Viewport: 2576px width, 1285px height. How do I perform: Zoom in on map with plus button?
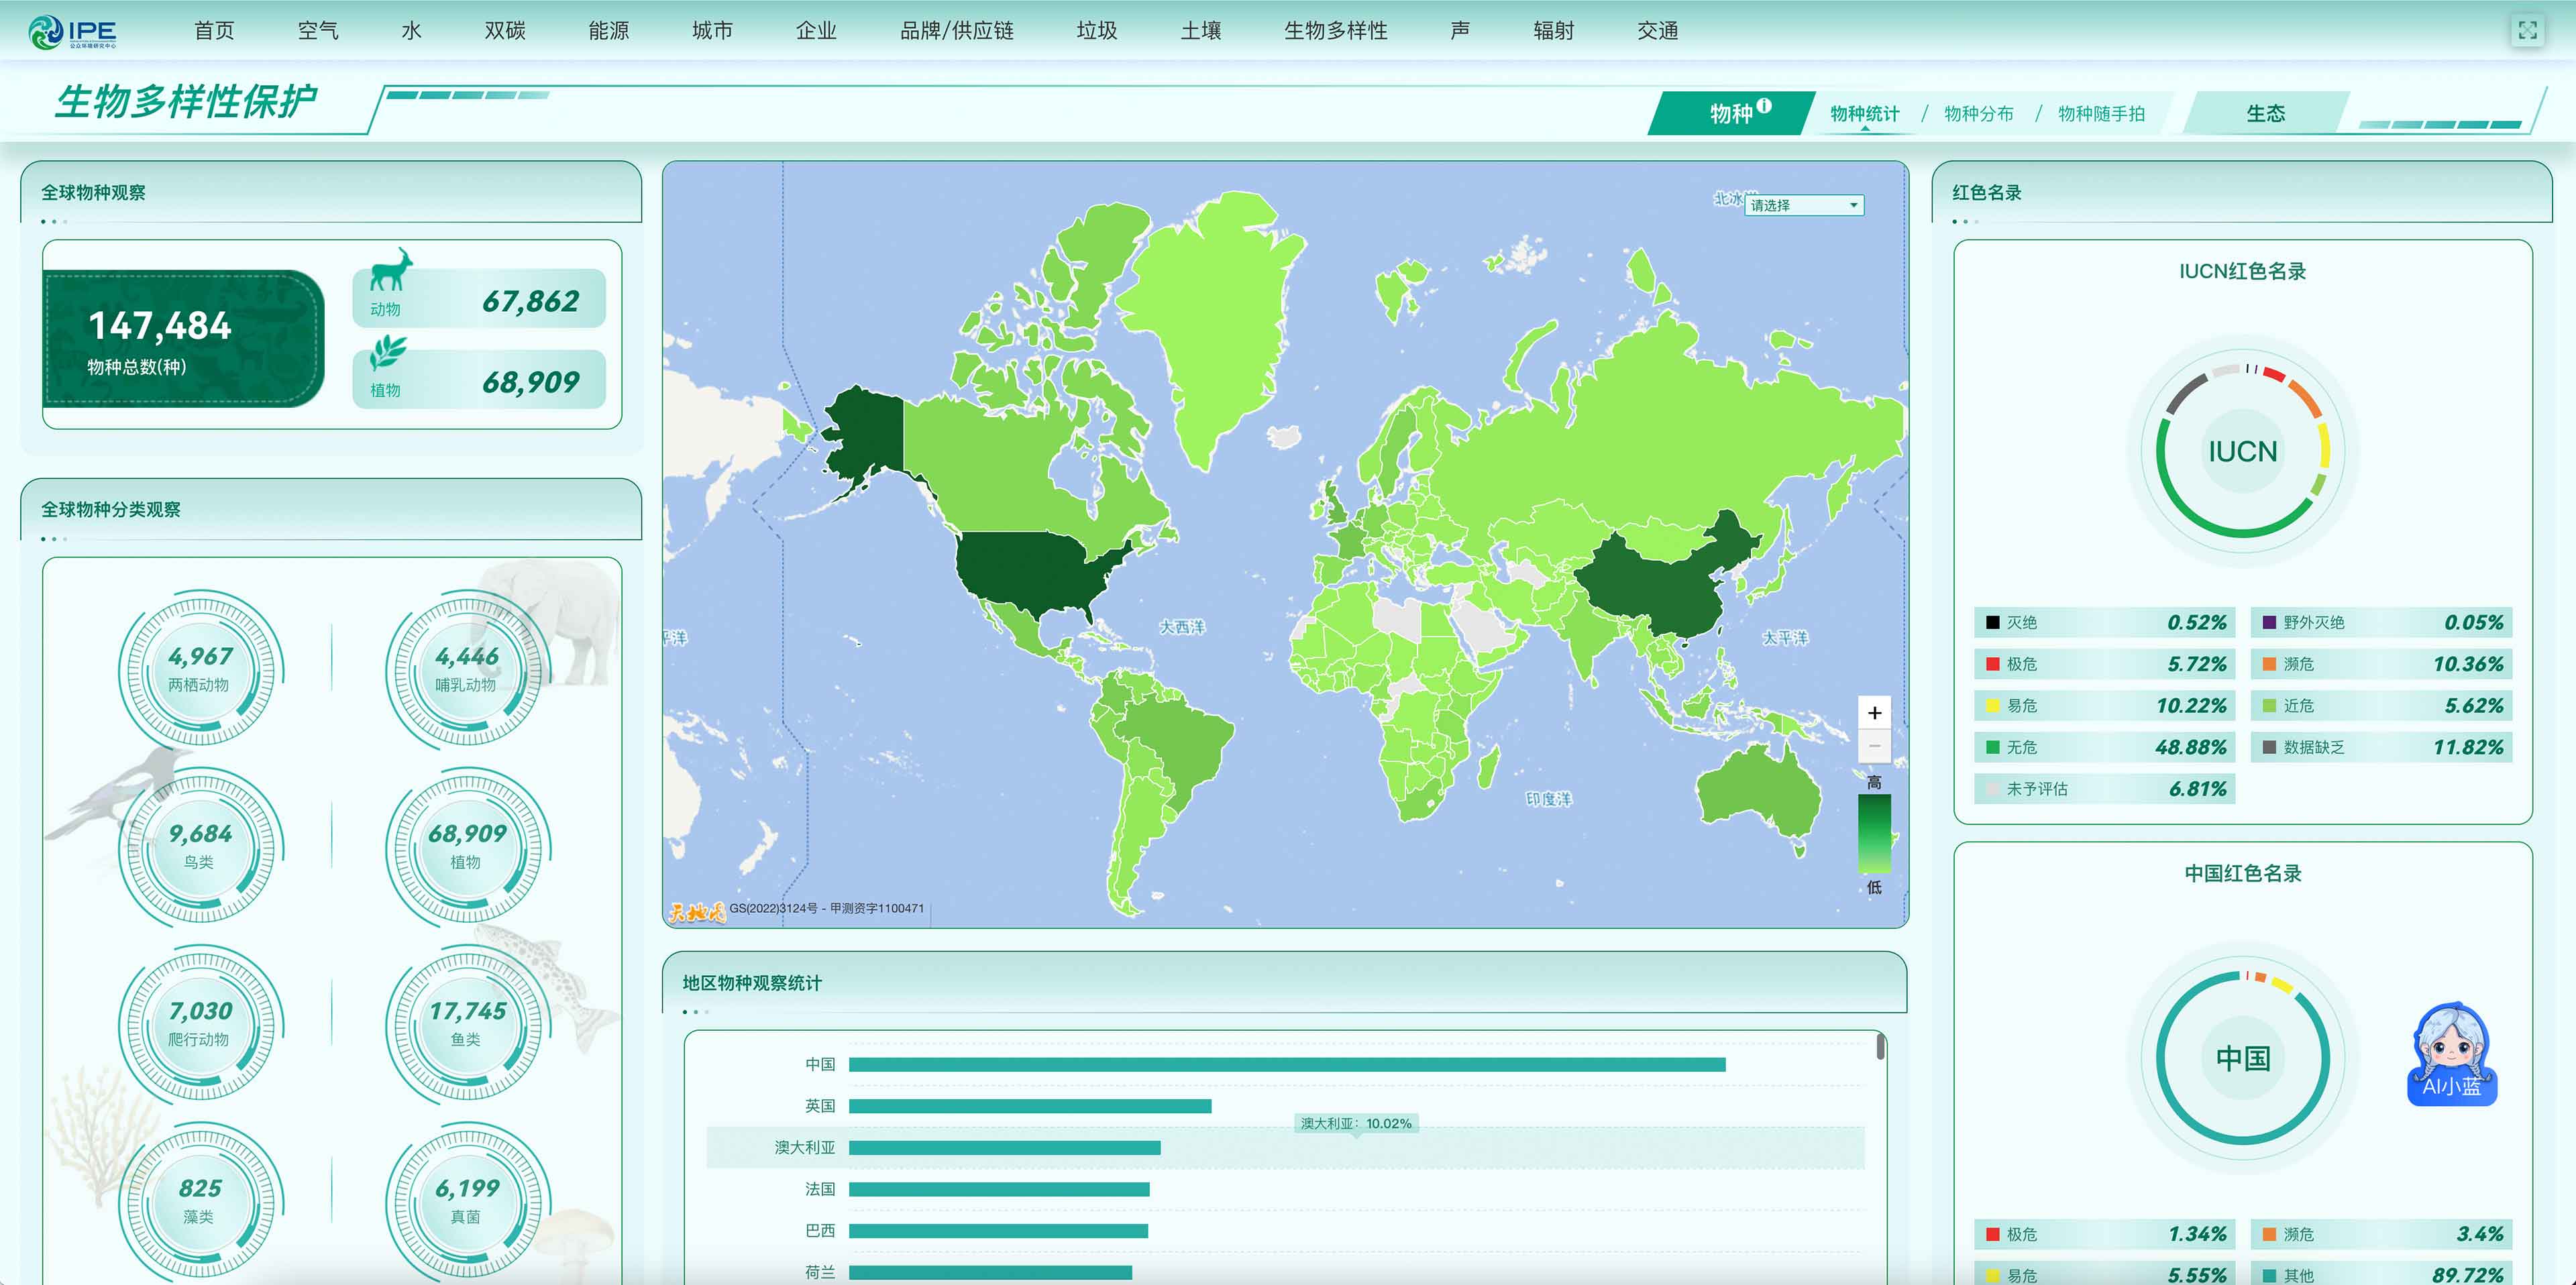tap(1874, 713)
